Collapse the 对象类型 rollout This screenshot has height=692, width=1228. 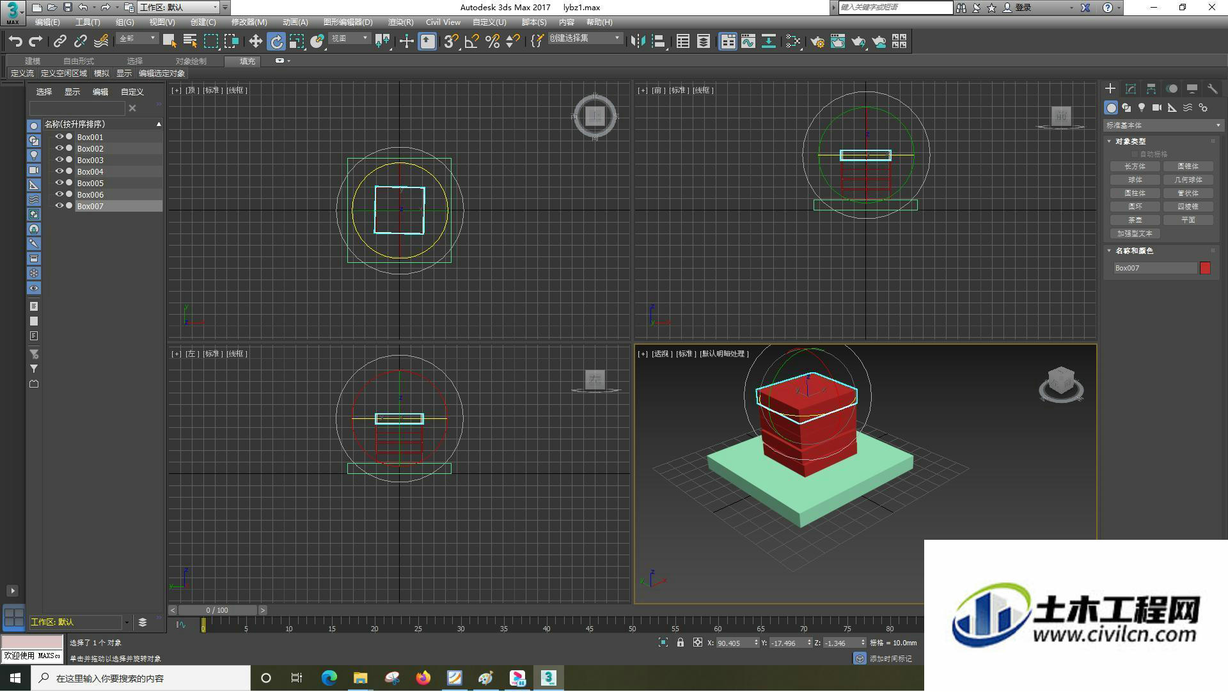pos(1131,141)
